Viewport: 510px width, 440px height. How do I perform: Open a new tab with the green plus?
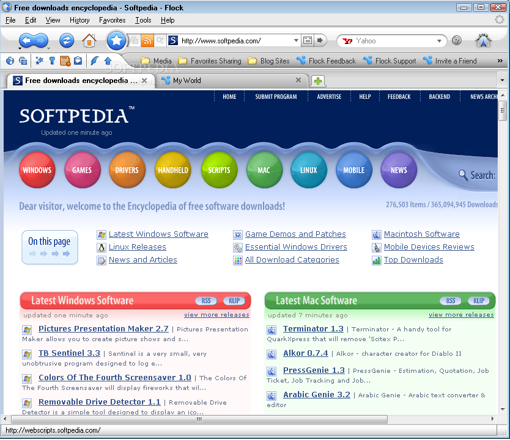(x=318, y=81)
